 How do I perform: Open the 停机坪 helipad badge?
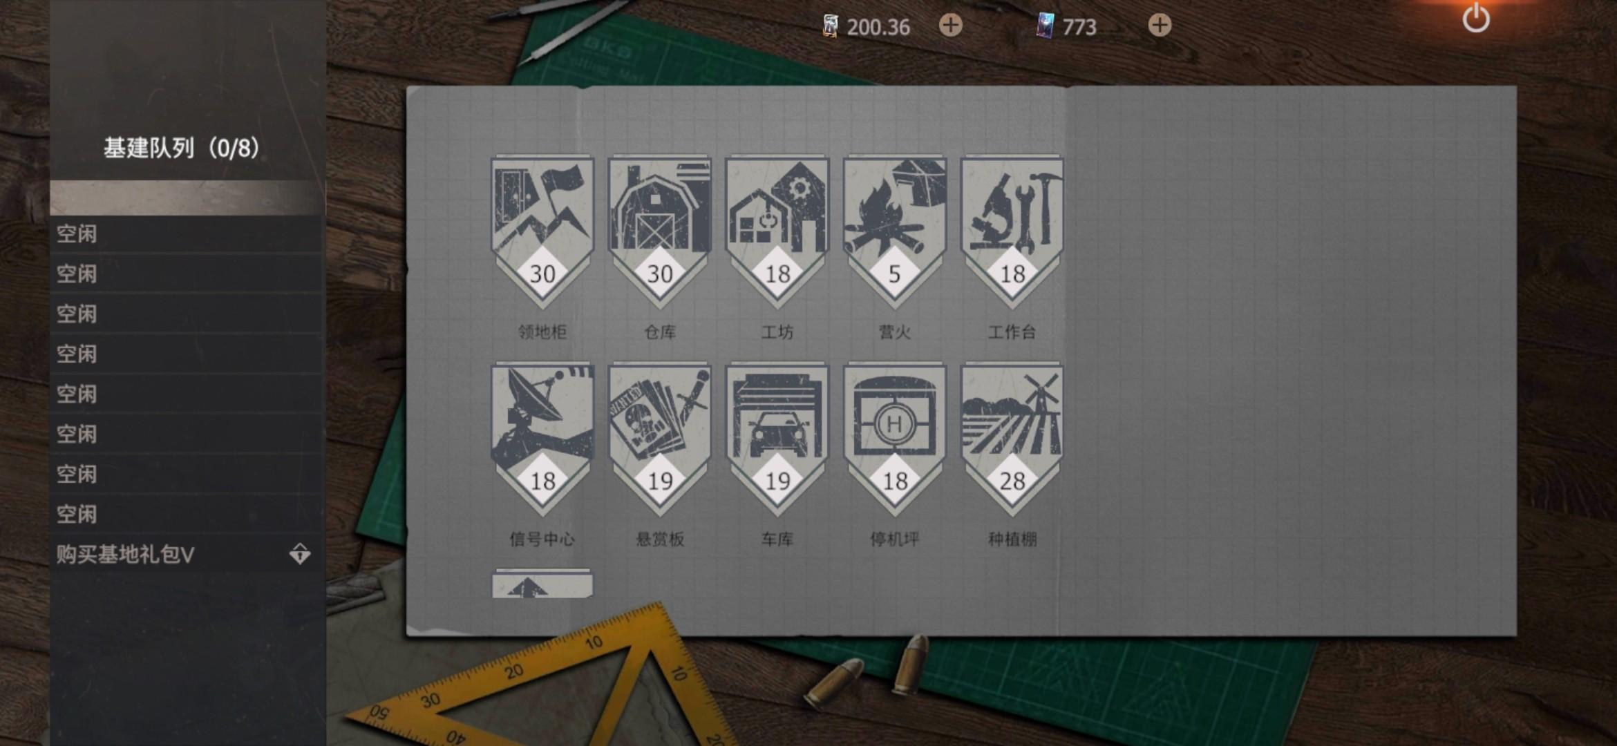[x=895, y=439]
